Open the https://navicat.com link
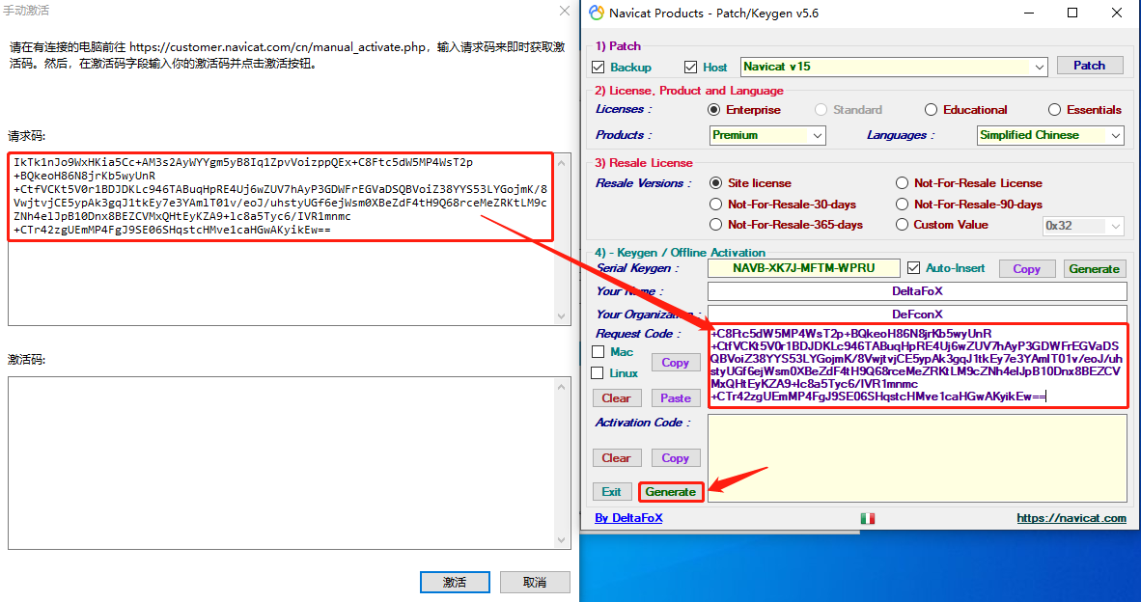1141x602 pixels. [1071, 518]
